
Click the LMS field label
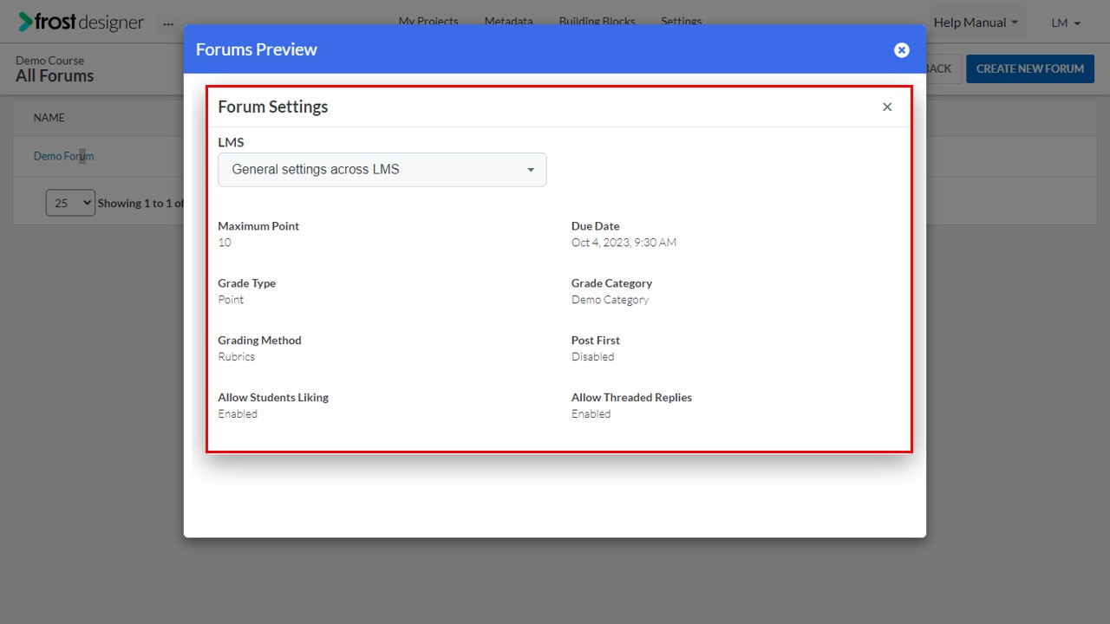(x=231, y=142)
